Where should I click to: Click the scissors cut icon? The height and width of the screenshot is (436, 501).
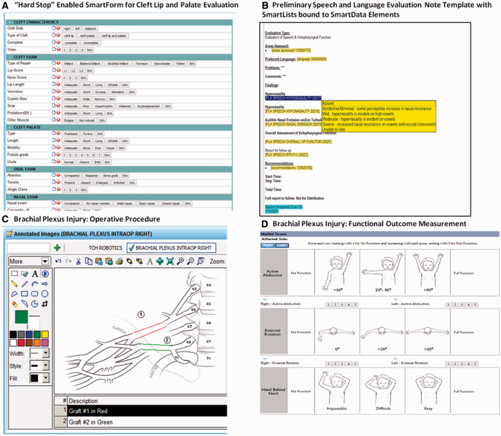(x=78, y=261)
